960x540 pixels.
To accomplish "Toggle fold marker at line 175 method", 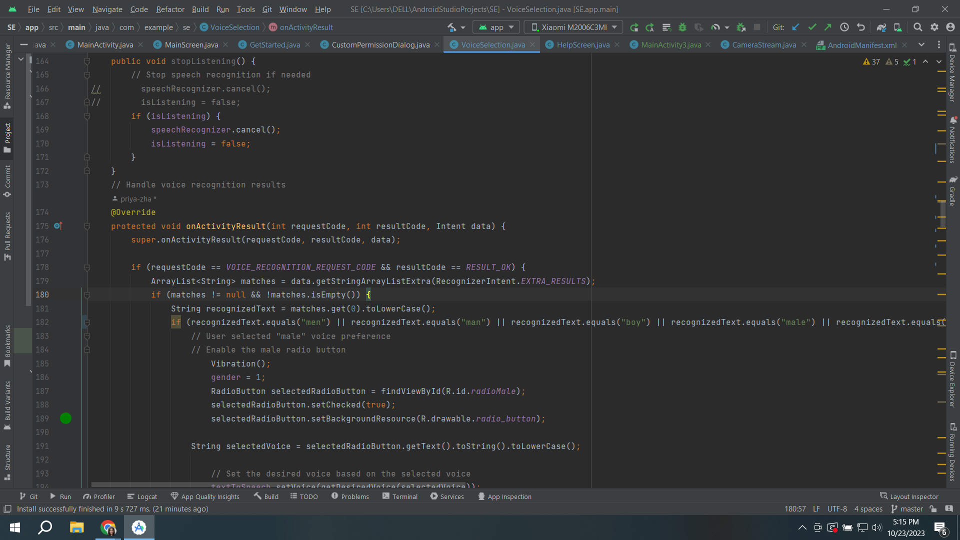I will (x=87, y=226).
